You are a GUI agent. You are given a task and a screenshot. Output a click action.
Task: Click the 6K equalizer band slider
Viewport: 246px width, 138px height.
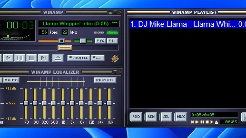(81, 103)
